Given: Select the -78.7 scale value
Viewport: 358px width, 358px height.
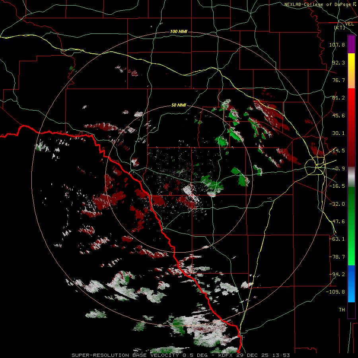Looking at the screenshot, I should pos(337,257).
